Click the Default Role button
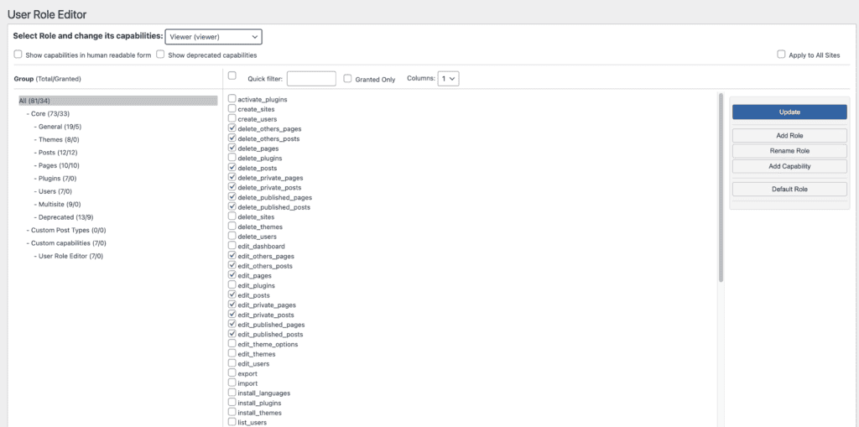The image size is (859, 427). (x=789, y=189)
